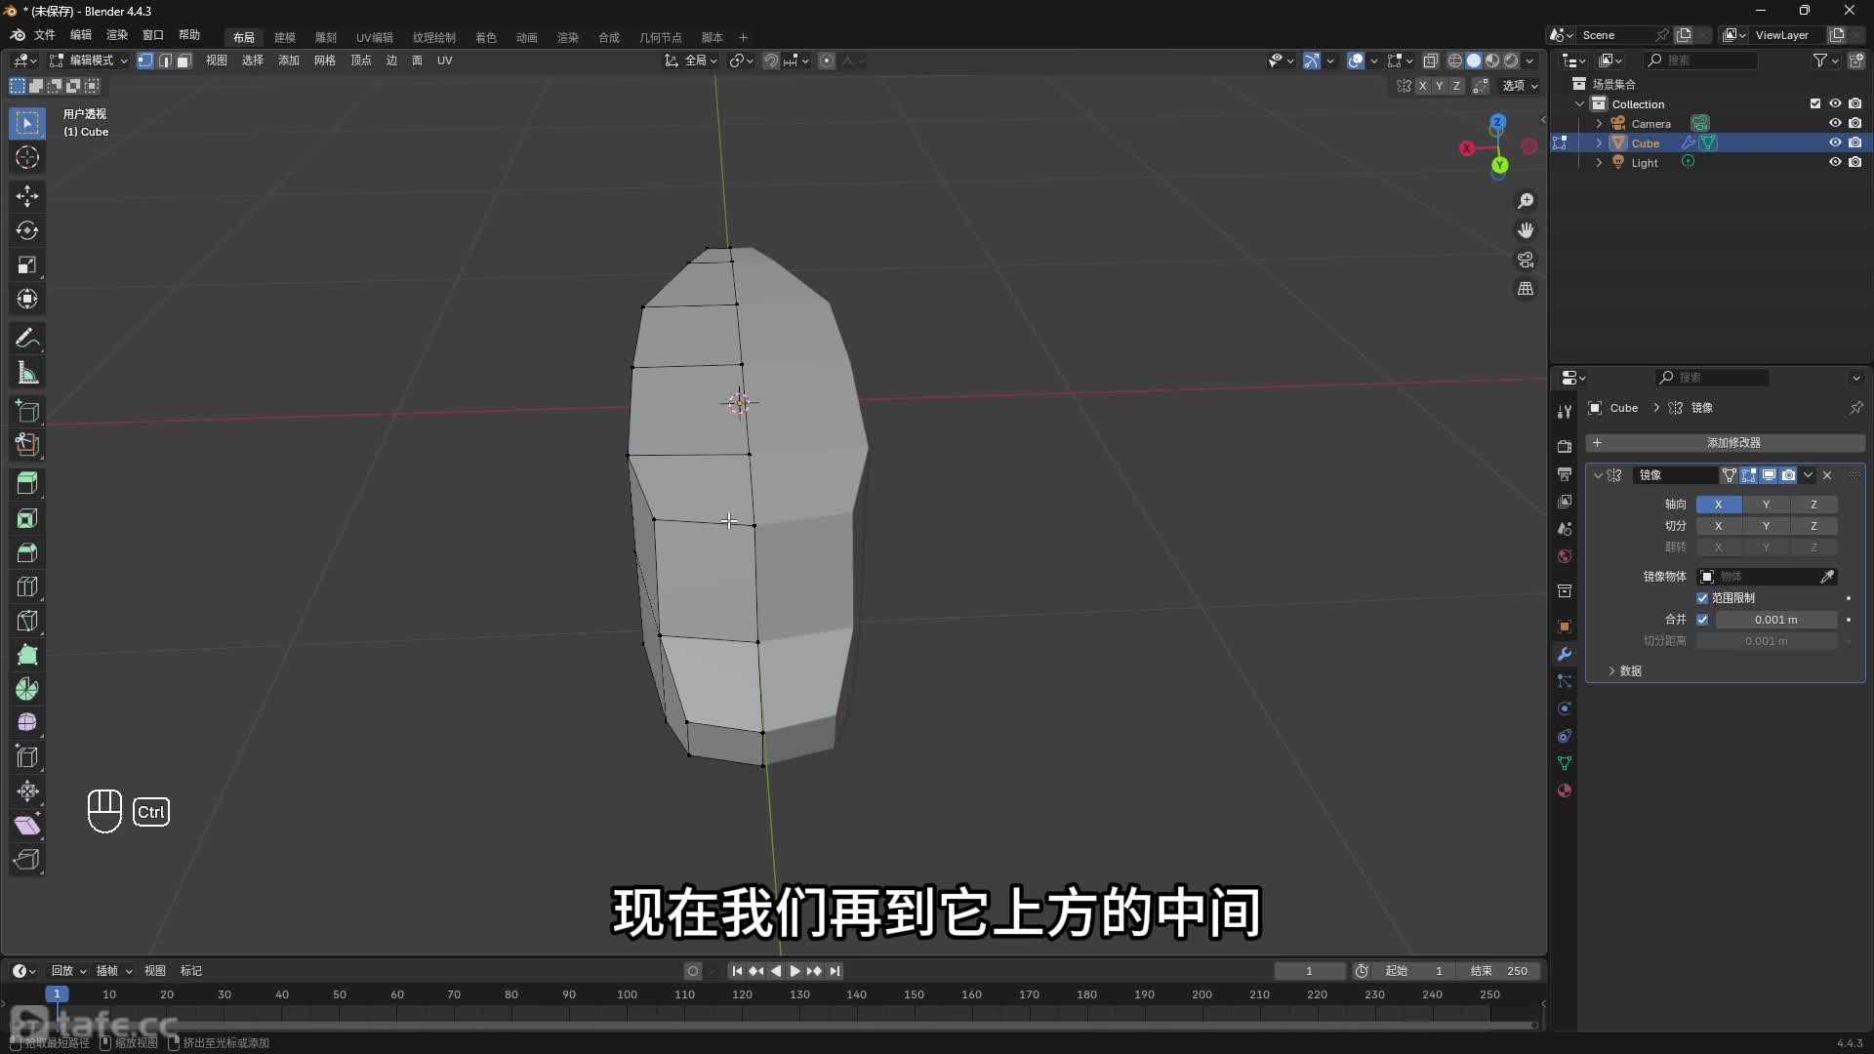Switch to the UV编辑 workspace tab
The width and height of the screenshot is (1874, 1054).
[375, 37]
